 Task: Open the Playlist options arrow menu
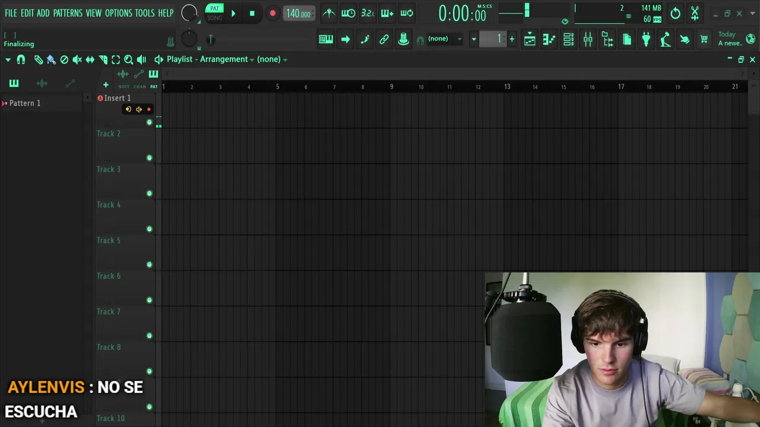coord(8,59)
